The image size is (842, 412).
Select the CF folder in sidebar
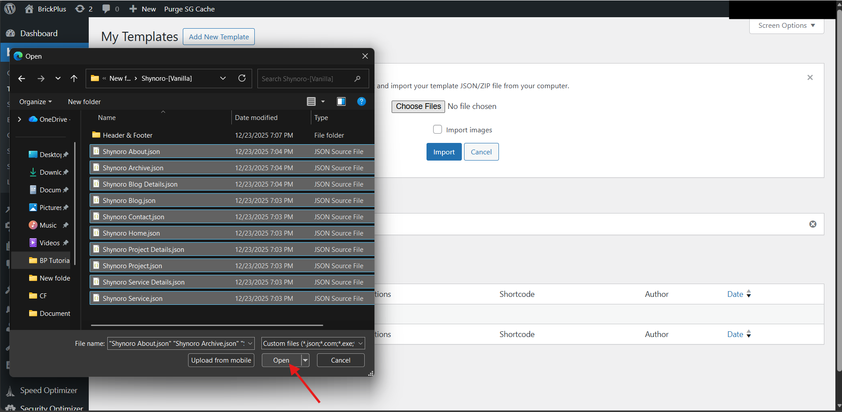(38, 296)
